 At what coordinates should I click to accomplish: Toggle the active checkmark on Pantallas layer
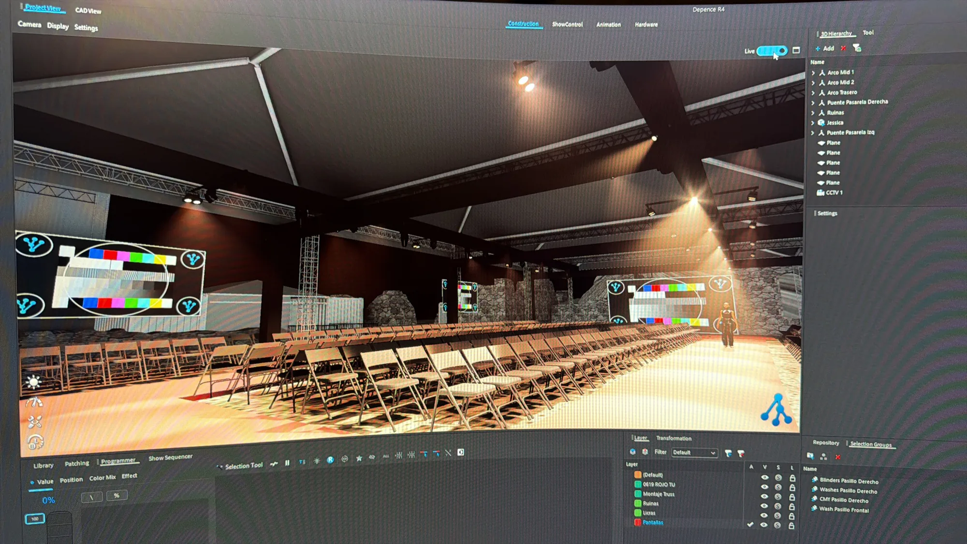[x=750, y=525]
